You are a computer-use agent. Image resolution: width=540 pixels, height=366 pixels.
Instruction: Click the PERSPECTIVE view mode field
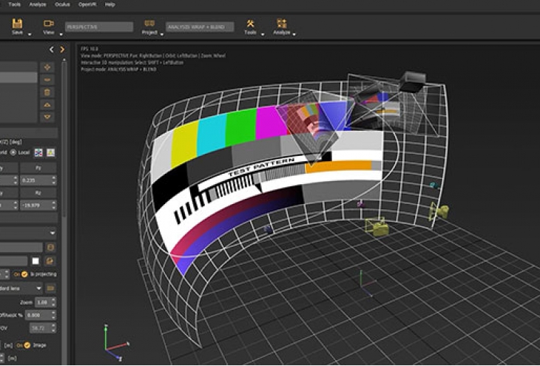coord(99,27)
